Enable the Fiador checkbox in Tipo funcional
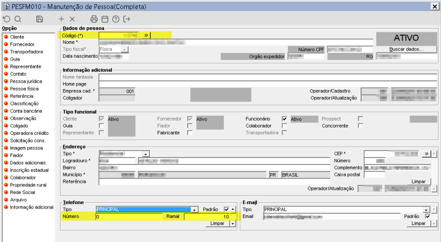Screen dimensions: 441x242 (x=190, y=126)
